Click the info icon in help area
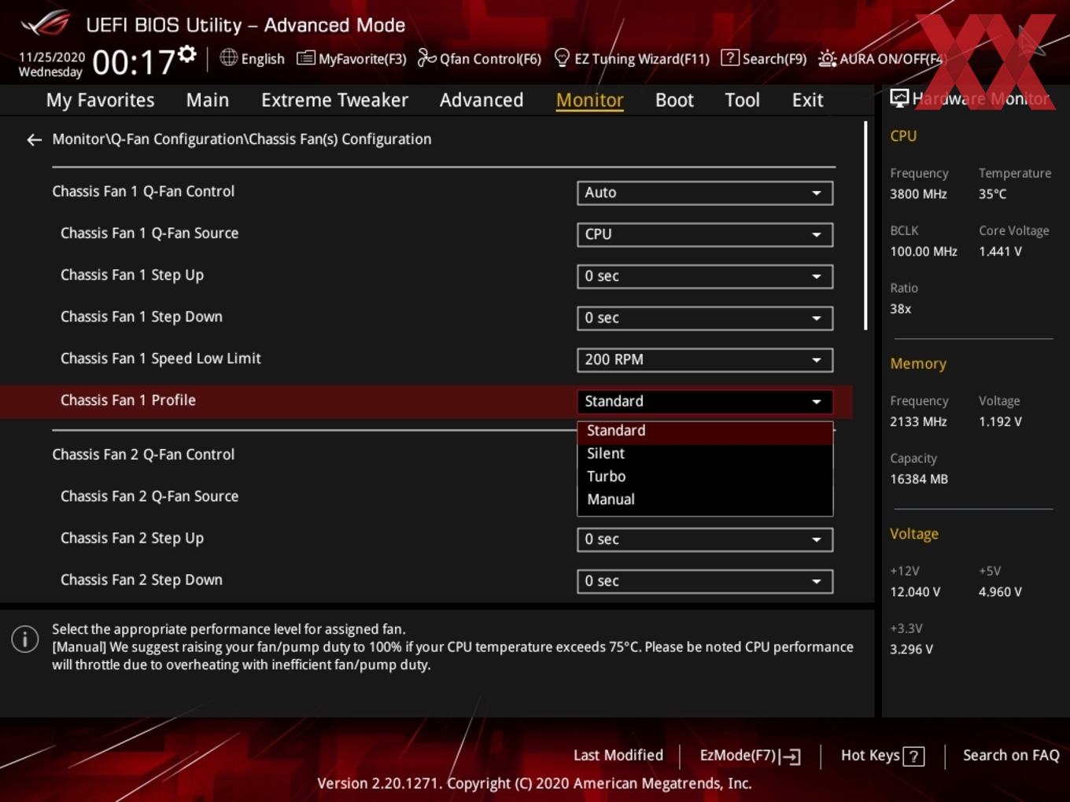 pos(25,638)
